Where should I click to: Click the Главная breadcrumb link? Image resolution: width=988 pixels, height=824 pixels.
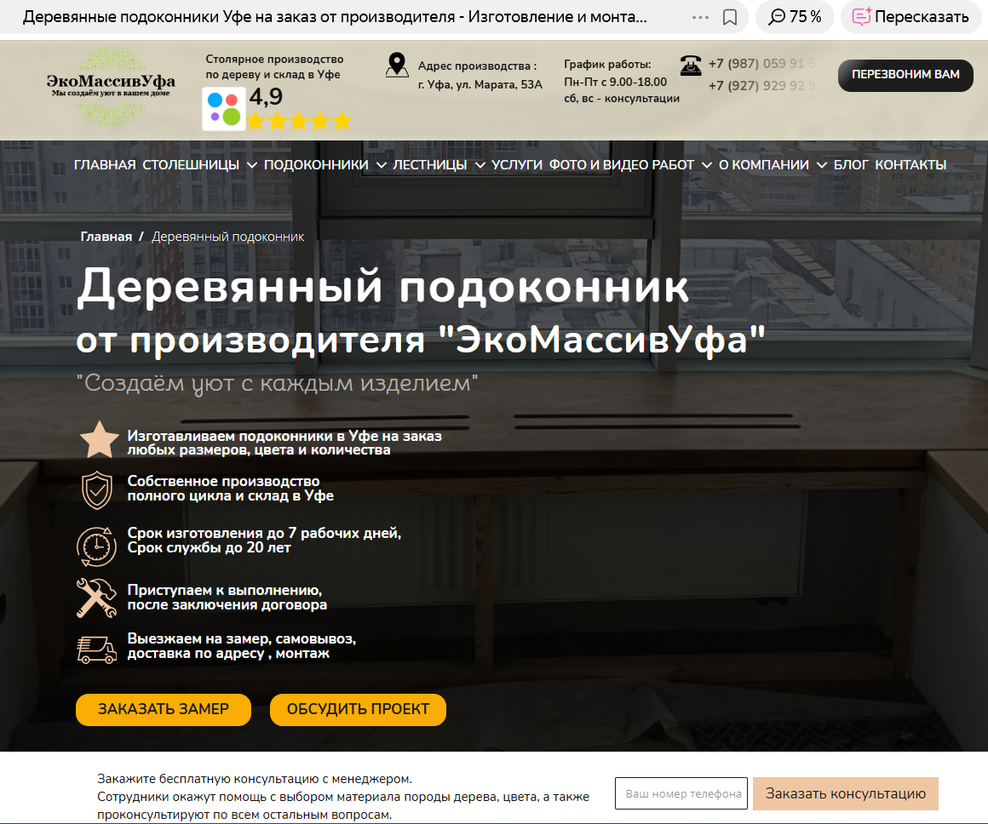click(x=106, y=237)
